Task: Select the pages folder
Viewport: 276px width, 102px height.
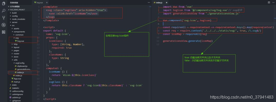Action: 16,50
